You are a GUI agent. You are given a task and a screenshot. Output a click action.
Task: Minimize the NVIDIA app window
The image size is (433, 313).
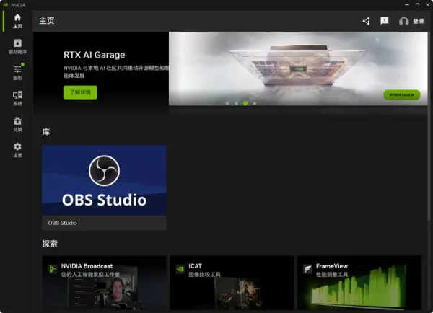tap(407, 5)
